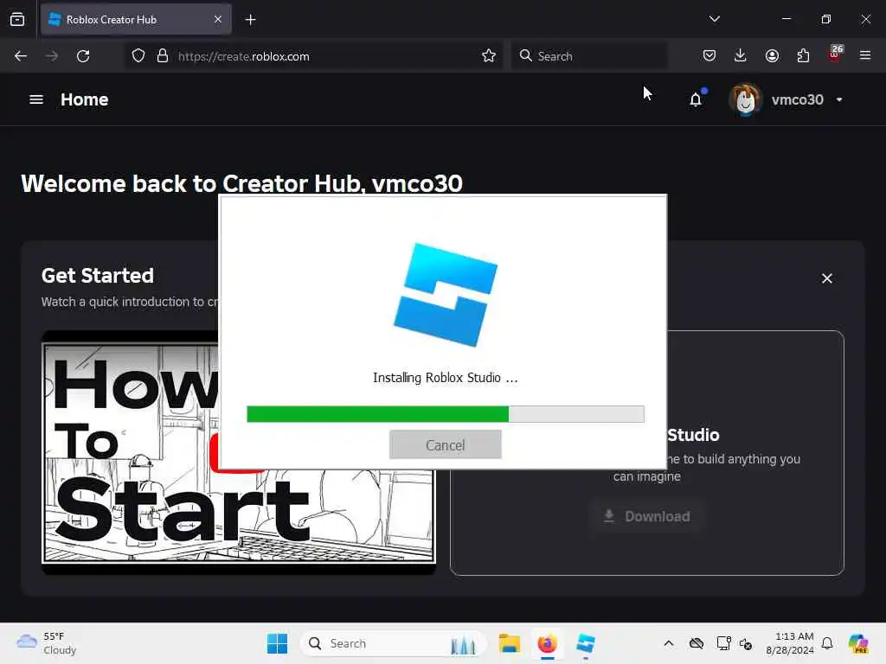
Task: Save page to Pocket
Action: (709, 55)
